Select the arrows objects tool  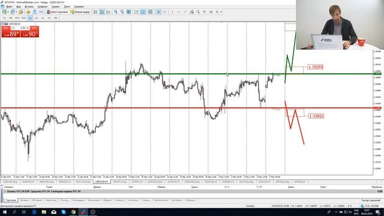tap(217, 12)
